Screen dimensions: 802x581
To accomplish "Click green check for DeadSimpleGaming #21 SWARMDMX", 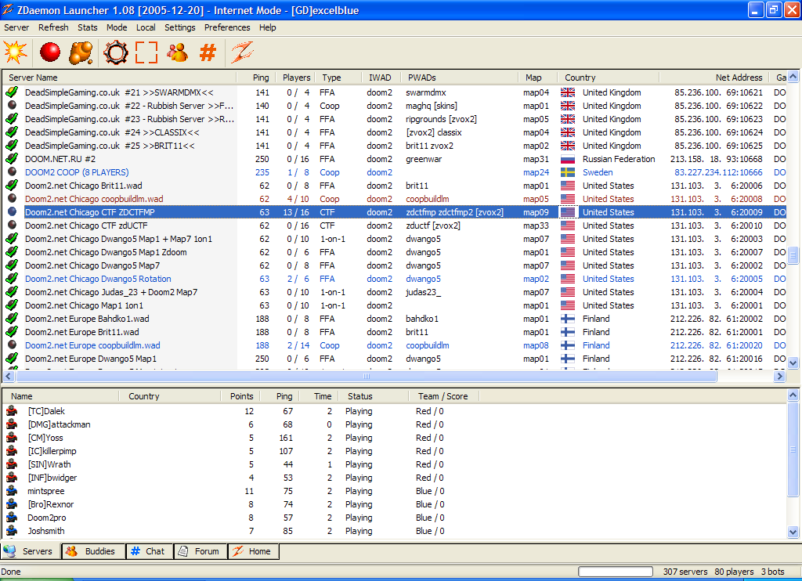I will click(x=12, y=92).
